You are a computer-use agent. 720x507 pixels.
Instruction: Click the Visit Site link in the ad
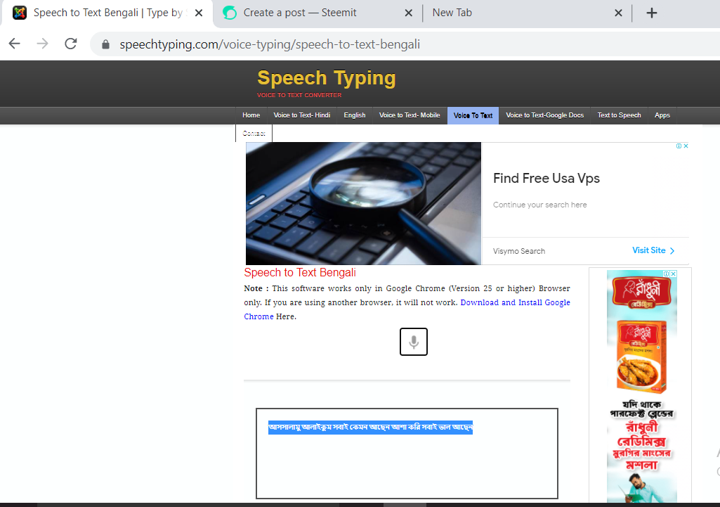tap(653, 250)
